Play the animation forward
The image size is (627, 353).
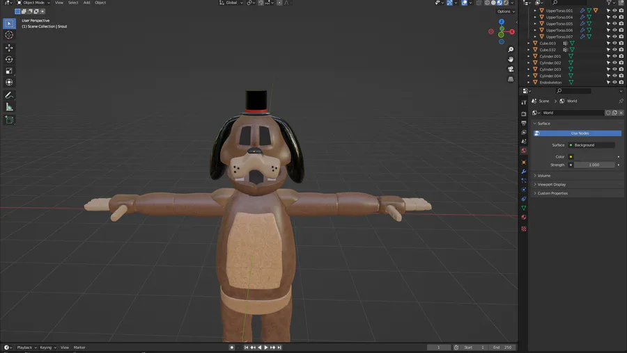[266, 347]
